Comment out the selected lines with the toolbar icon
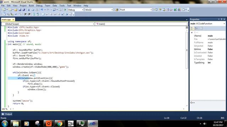The image size is (227, 127). (34, 14)
